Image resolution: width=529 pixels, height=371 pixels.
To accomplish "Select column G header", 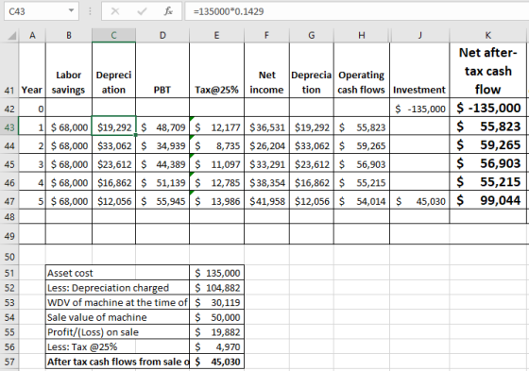I will coord(312,35).
